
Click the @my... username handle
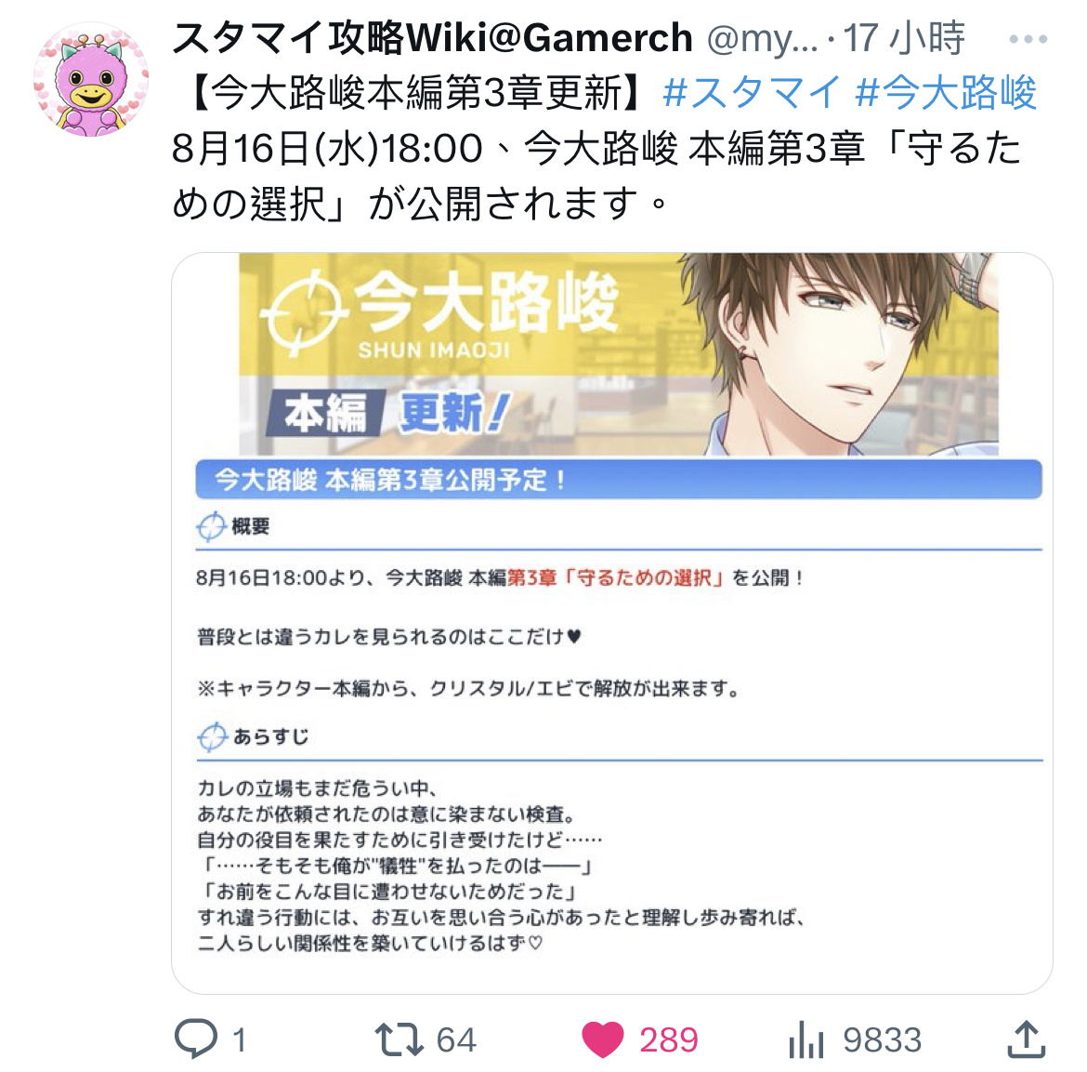pyautogui.click(x=762, y=39)
